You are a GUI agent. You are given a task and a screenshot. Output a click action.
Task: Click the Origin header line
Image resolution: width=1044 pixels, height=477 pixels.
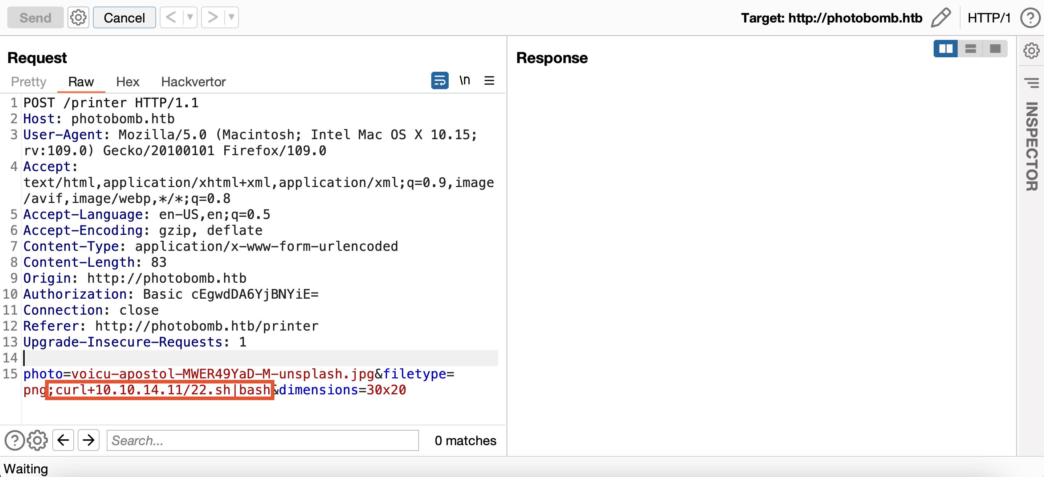pyautogui.click(x=135, y=278)
